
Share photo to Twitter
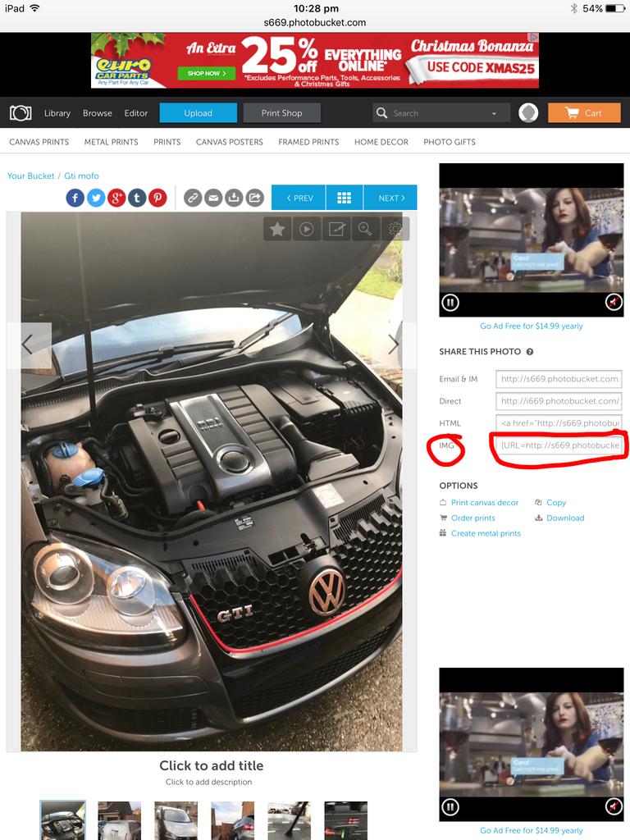96,199
